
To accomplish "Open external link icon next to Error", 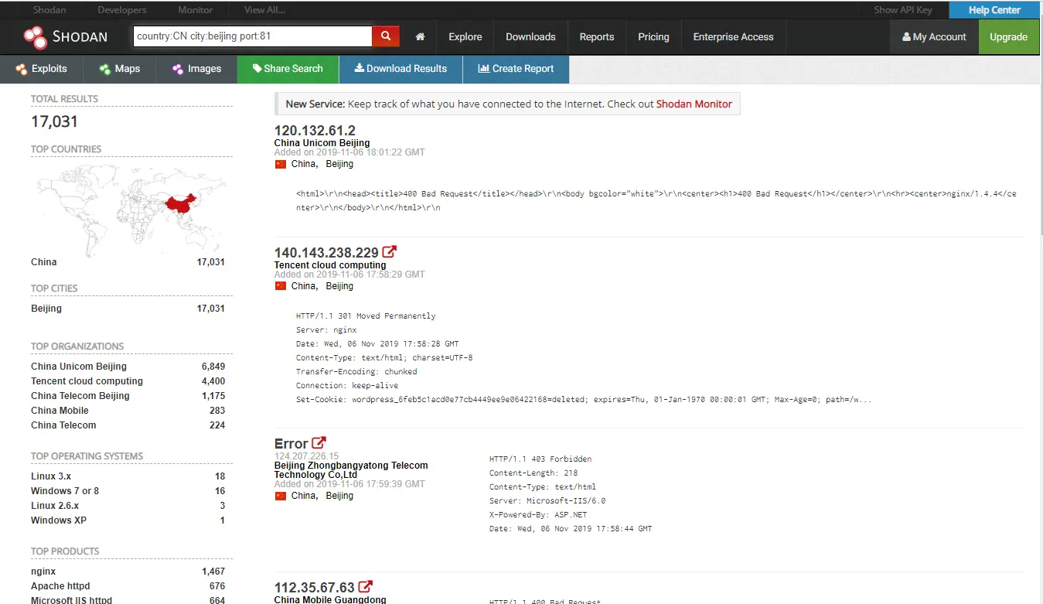I will 319,443.
